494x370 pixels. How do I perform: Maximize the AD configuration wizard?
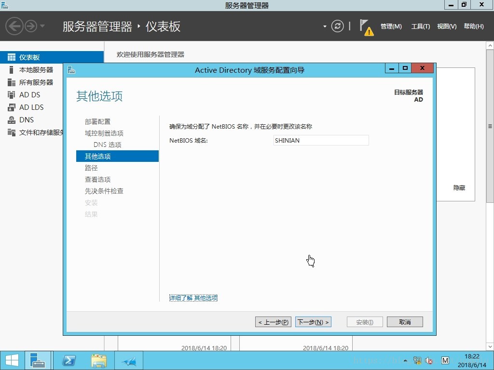(405, 68)
